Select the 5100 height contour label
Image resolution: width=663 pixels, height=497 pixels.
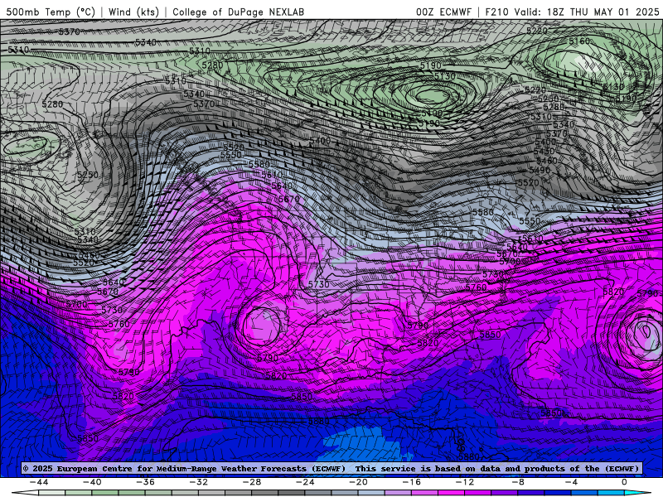[432, 113]
